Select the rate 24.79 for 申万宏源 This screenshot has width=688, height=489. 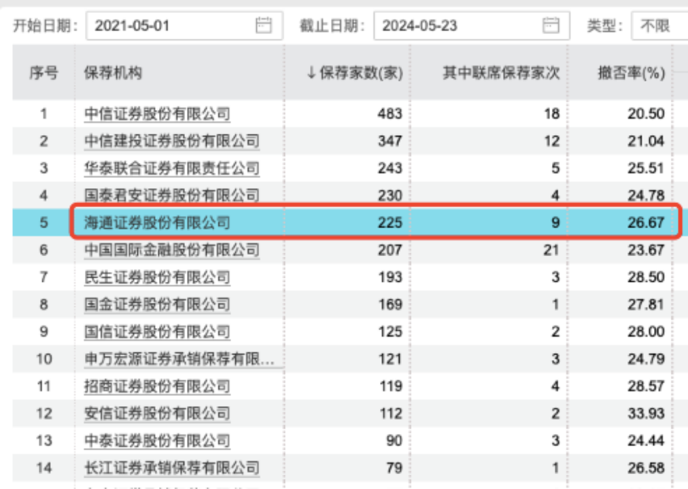click(x=646, y=359)
